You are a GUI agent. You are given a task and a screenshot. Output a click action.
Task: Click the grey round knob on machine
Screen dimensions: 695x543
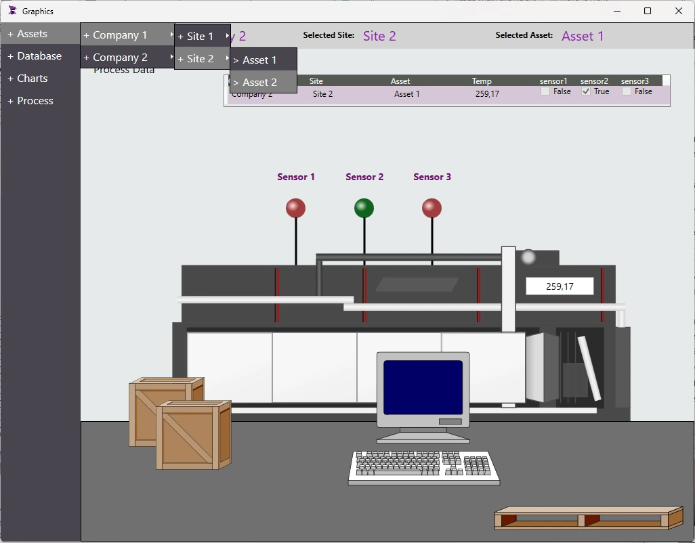pyautogui.click(x=528, y=257)
